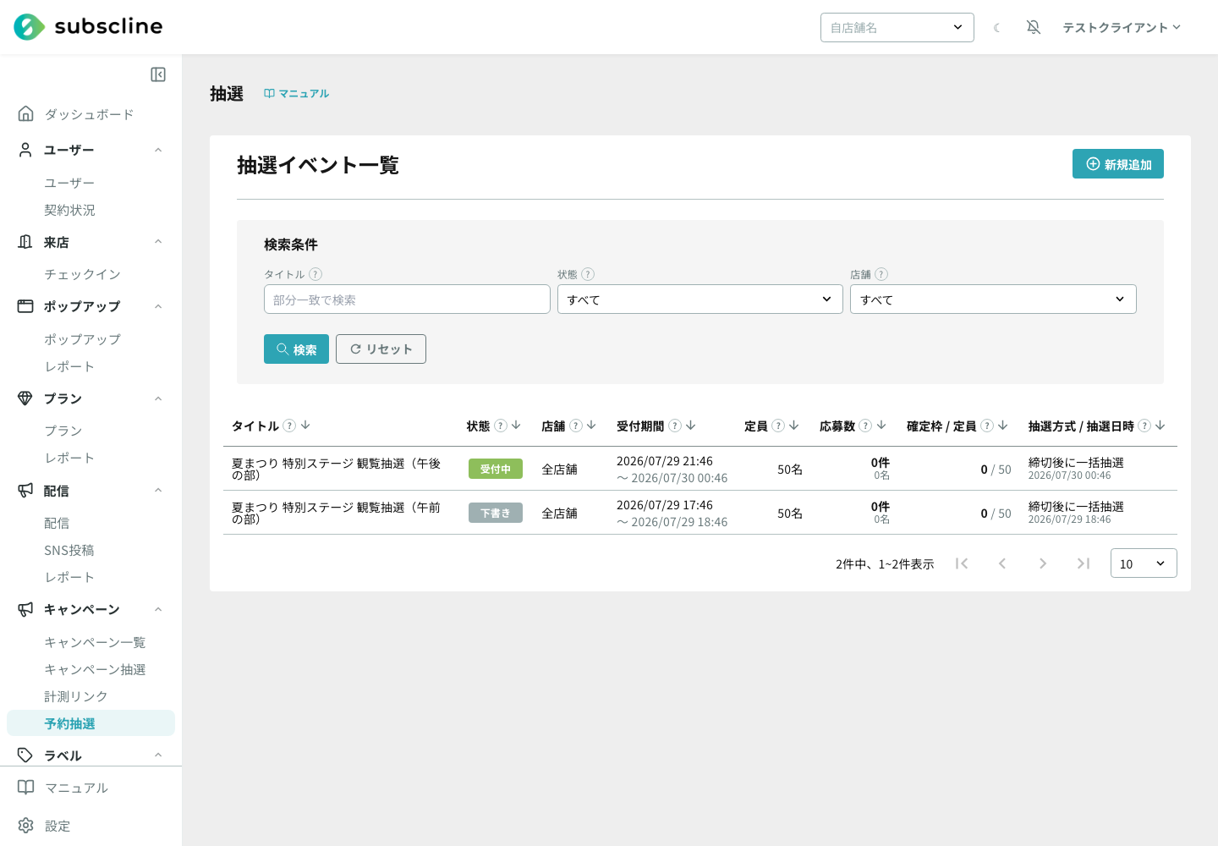
Task: Open ダッシュボード in sidebar
Action: click(x=91, y=114)
